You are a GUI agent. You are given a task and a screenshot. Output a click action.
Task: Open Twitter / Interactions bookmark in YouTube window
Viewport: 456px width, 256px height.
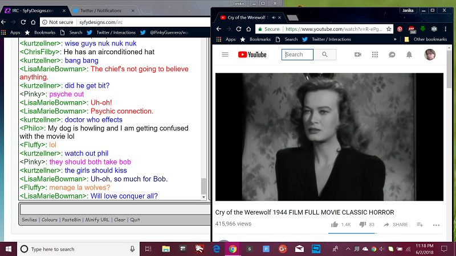pyautogui.click(x=327, y=39)
